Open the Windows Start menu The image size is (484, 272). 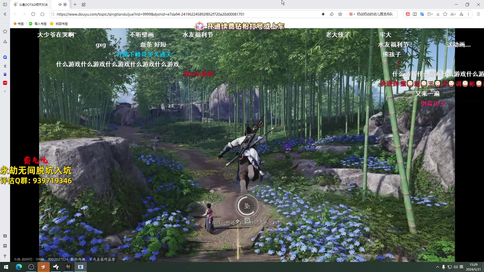6,267
